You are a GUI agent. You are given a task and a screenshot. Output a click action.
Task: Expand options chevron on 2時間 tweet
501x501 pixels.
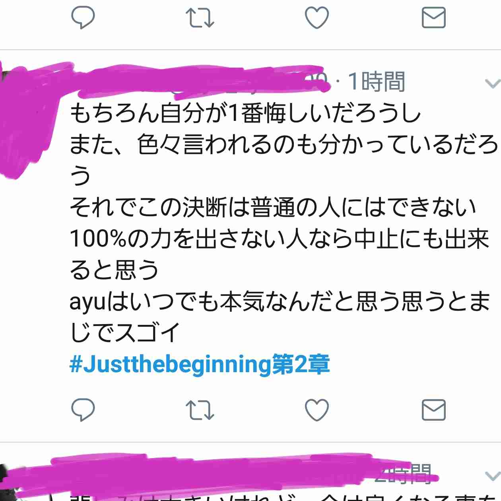(493, 476)
